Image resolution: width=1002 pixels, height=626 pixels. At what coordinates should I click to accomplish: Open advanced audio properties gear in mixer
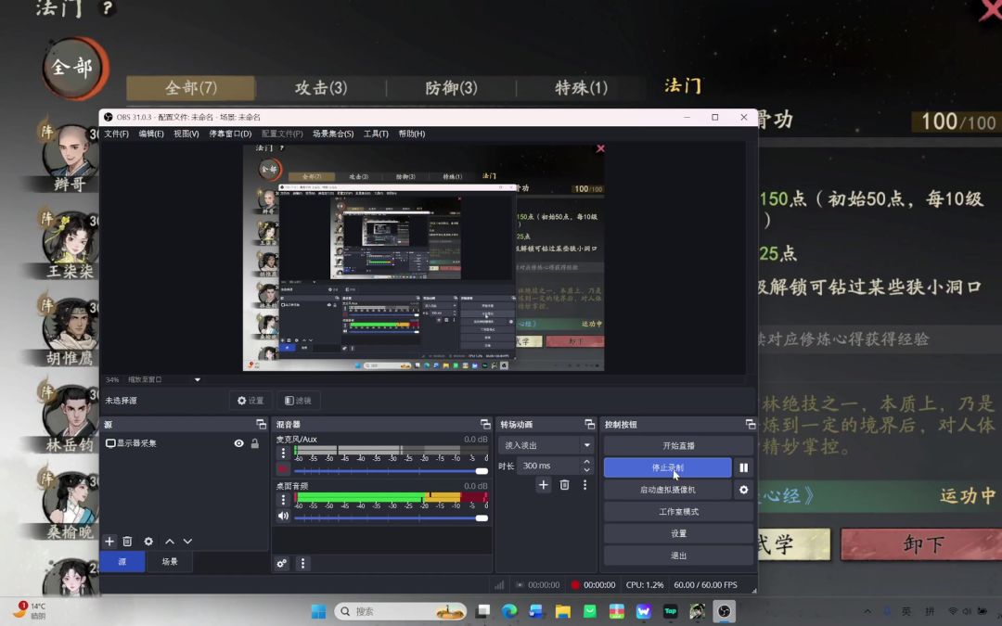coord(282,563)
